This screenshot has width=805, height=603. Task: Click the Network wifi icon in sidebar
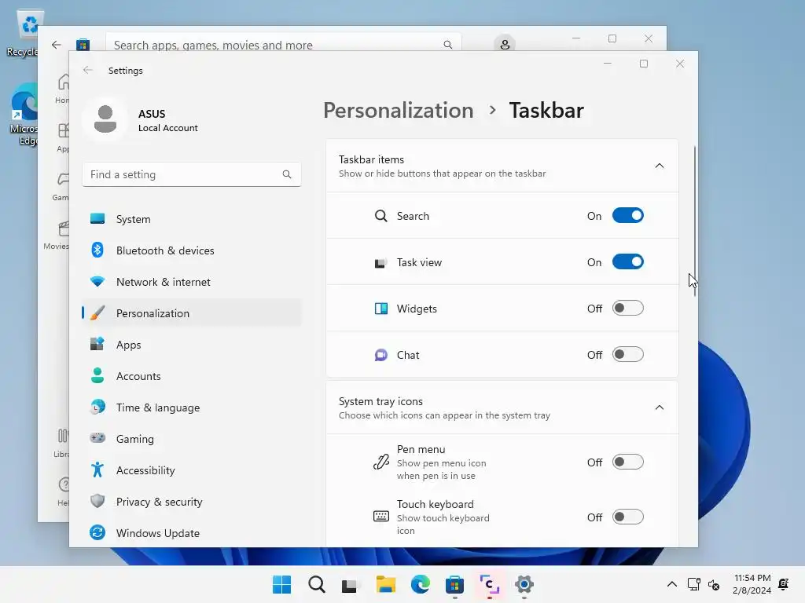pyautogui.click(x=97, y=282)
